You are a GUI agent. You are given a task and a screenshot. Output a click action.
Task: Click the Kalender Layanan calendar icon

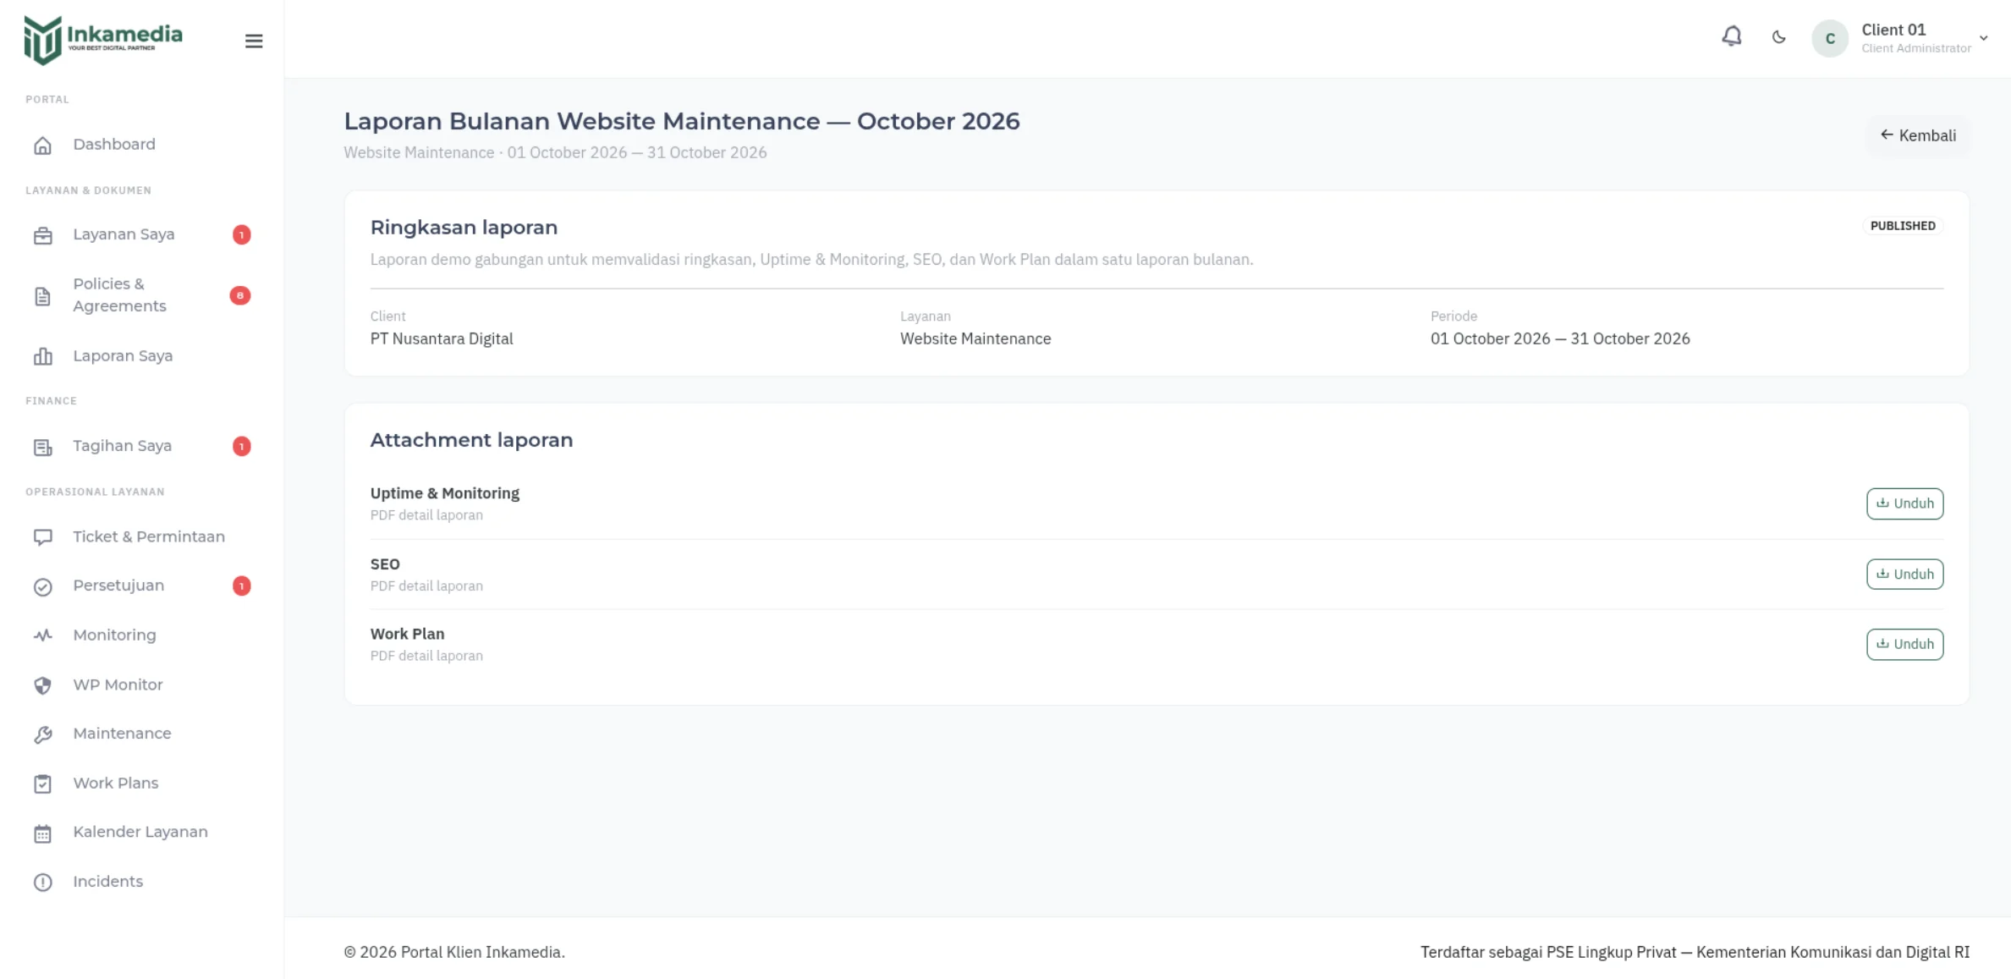[42, 833]
